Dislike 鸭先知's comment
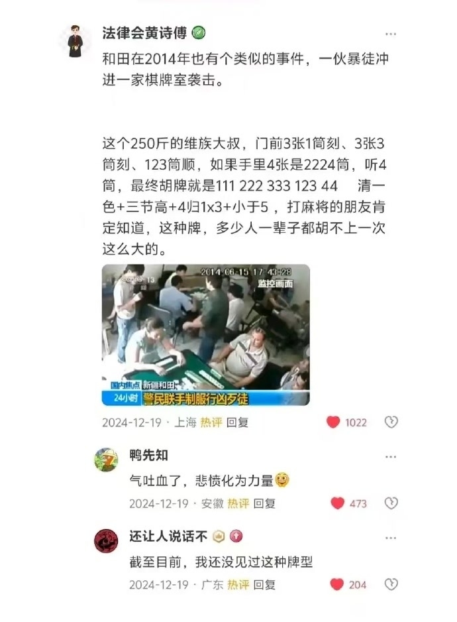Viewport: 457px width, 622px height. tap(391, 503)
